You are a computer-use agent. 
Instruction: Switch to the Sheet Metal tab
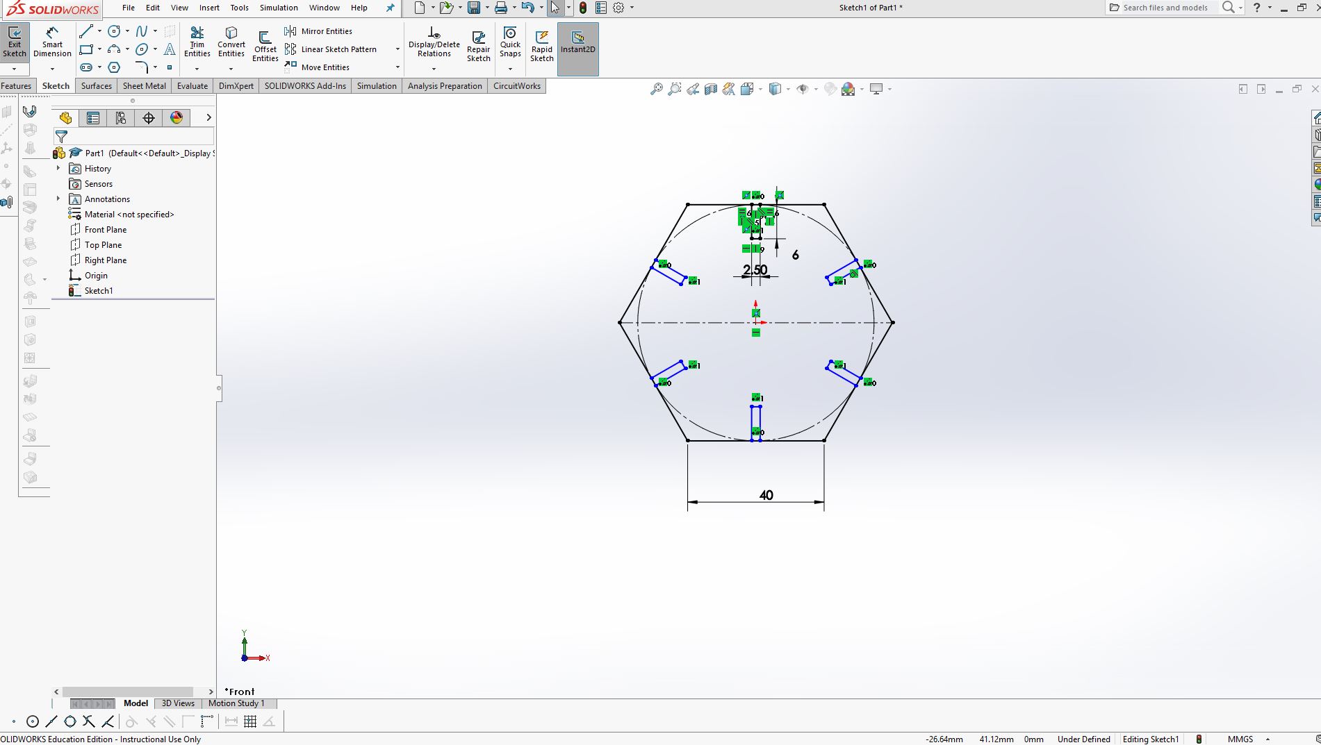[x=145, y=86]
